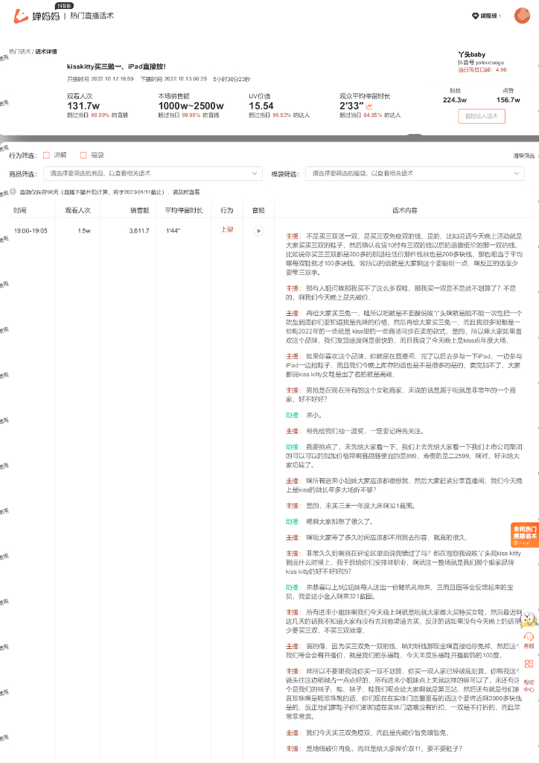This screenshot has width=539, height=763.
Task: Click the mascot assistant icon
Action: tap(529, 620)
